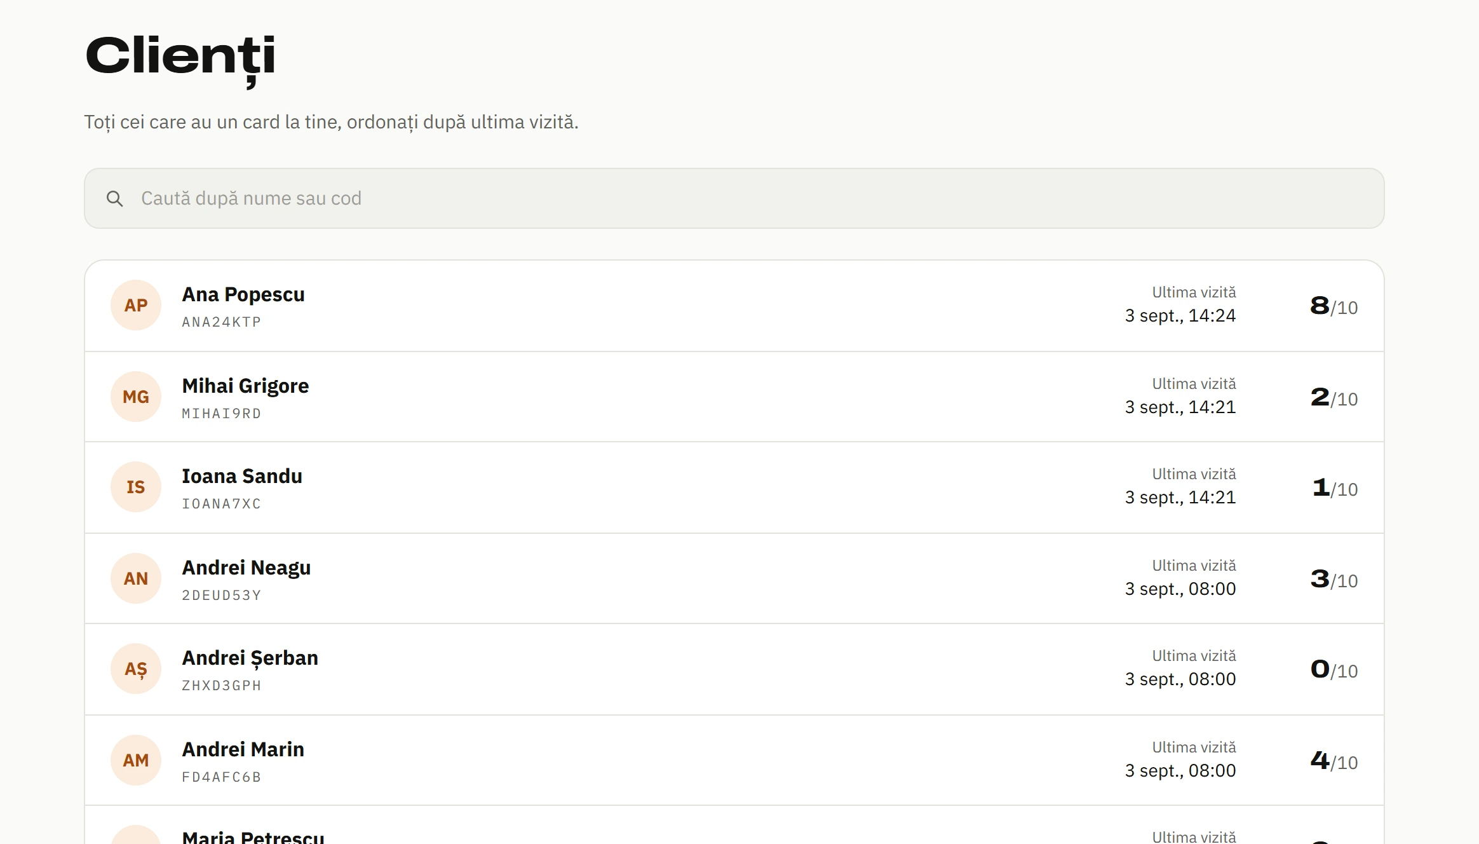Click the 0/10 stamp count
Viewport: 1479px width, 844px height.
1334,670
